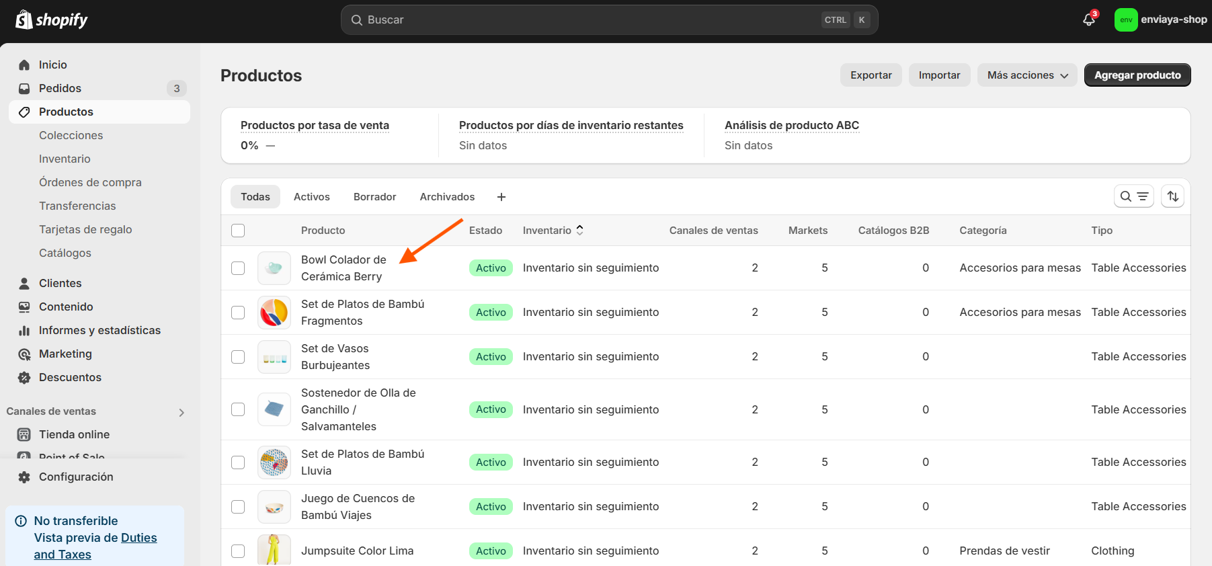This screenshot has height=566, width=1212.
Task: Check the Juego de Cuencos de Bambú Viajes row
Action: (x=238, y=507)
